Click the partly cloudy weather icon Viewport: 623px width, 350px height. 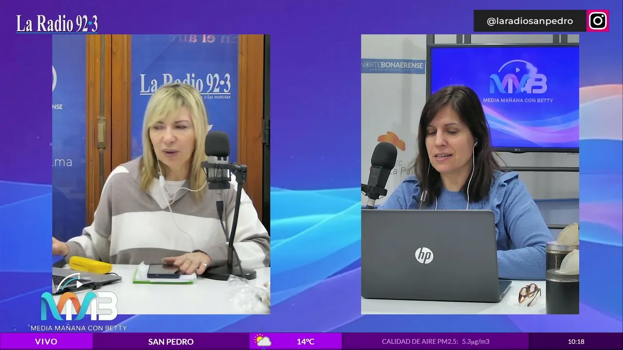coord(262,341)
